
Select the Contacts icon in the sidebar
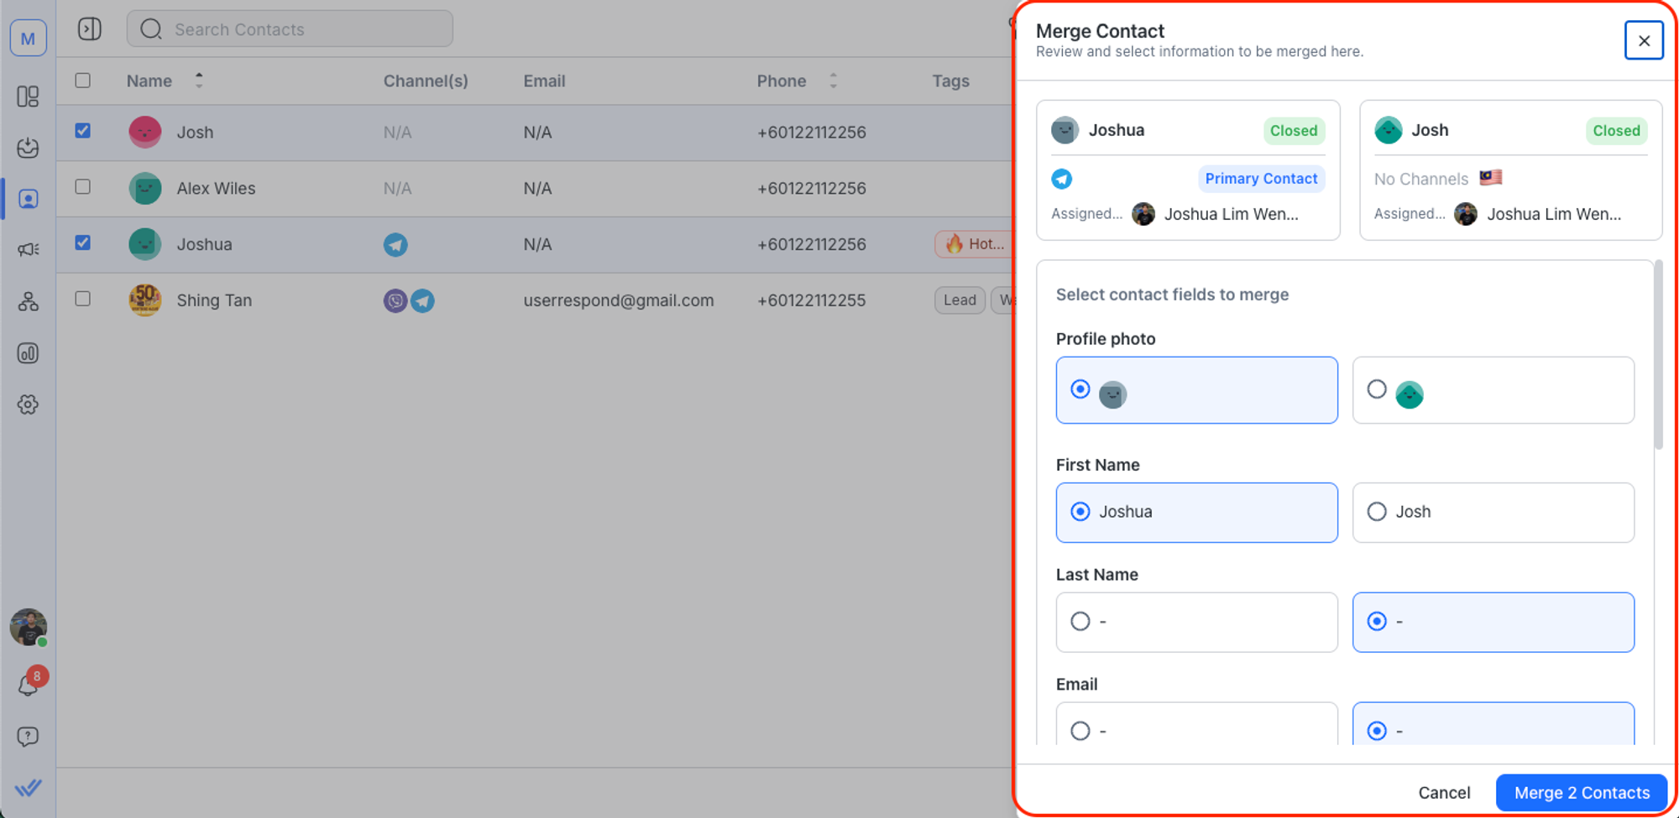point(28,199)
